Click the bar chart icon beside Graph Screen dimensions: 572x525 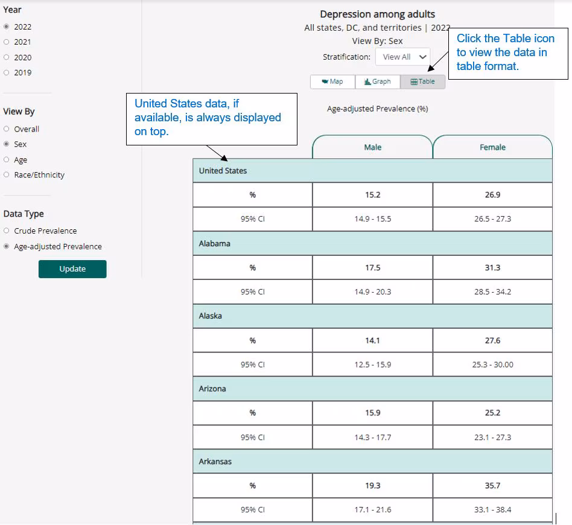367,81
